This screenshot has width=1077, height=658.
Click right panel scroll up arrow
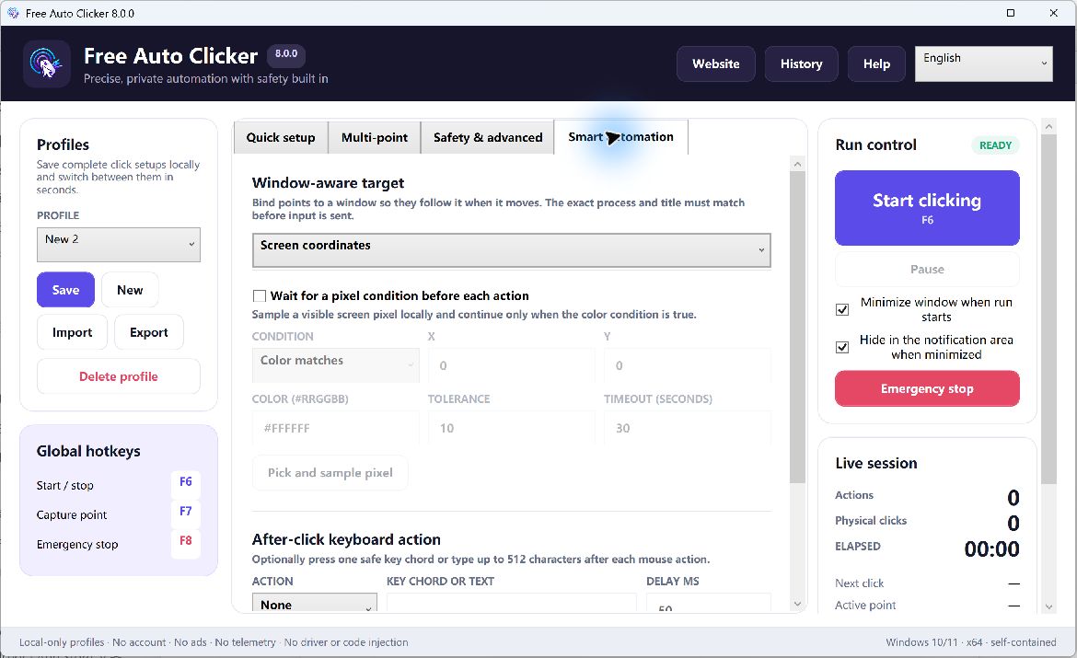(x=1048, y=126)
